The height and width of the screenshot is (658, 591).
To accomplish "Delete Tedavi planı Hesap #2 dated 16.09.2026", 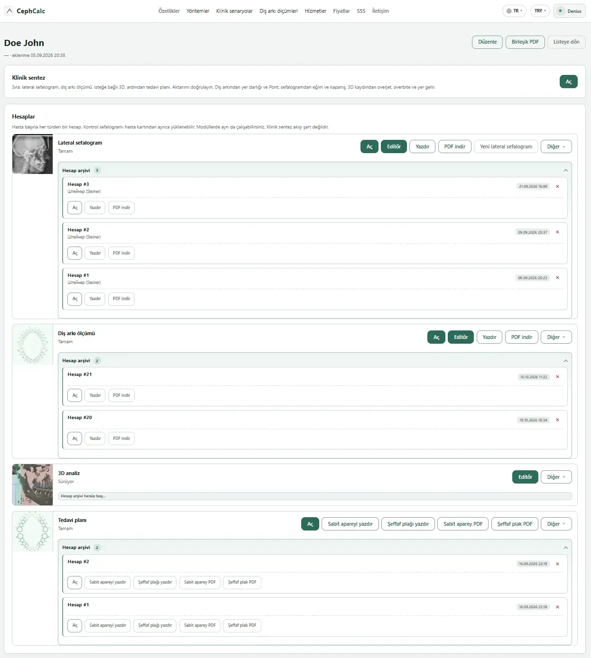I will 557,564.
